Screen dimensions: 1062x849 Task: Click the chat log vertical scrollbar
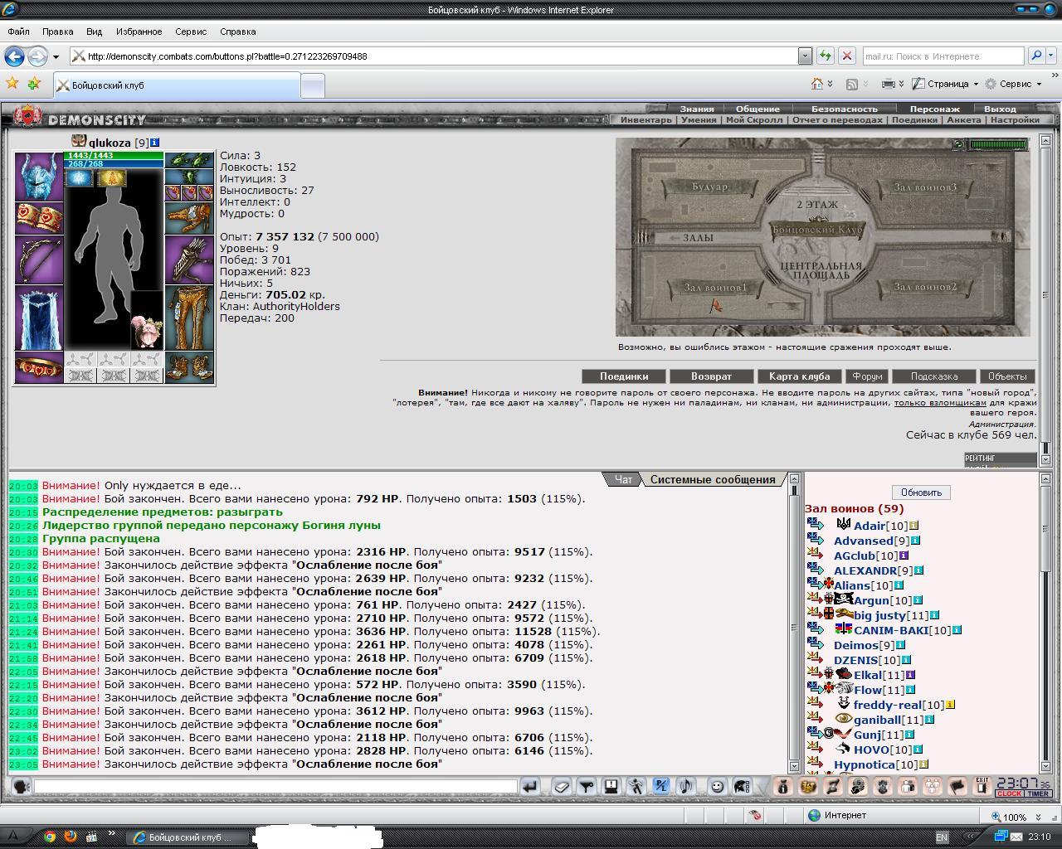click(793, 622)
